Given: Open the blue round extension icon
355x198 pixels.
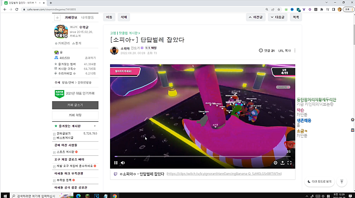Looking at the screenshot, I should click(292, 9).
